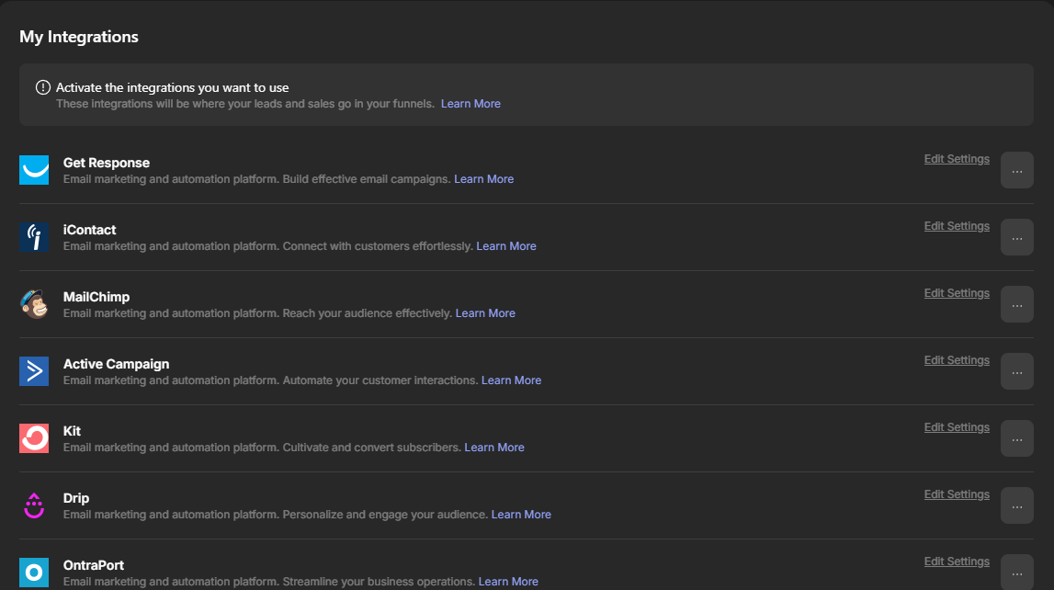
Task: Open the MailChimp three-dot options menu
Action: (1016, 304)
